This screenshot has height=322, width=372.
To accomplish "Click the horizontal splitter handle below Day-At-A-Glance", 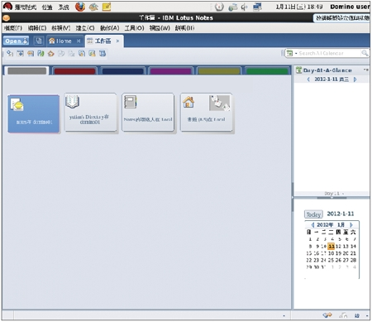I will 331,198.
